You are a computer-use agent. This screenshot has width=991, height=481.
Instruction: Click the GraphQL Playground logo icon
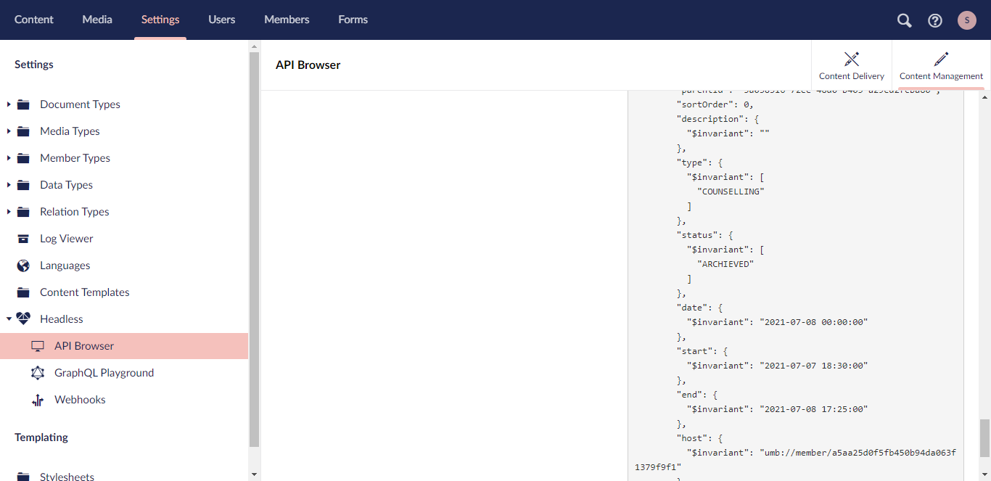(38, 373)
